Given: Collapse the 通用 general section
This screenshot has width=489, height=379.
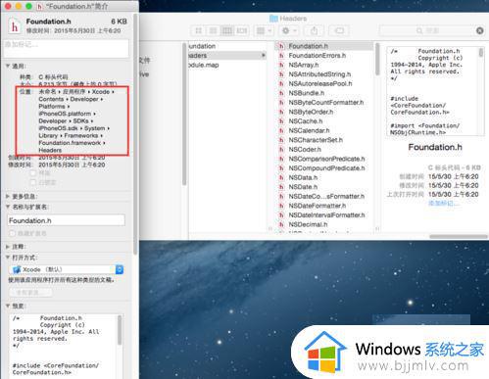Looking at the screenshot, I should (8, 66).
